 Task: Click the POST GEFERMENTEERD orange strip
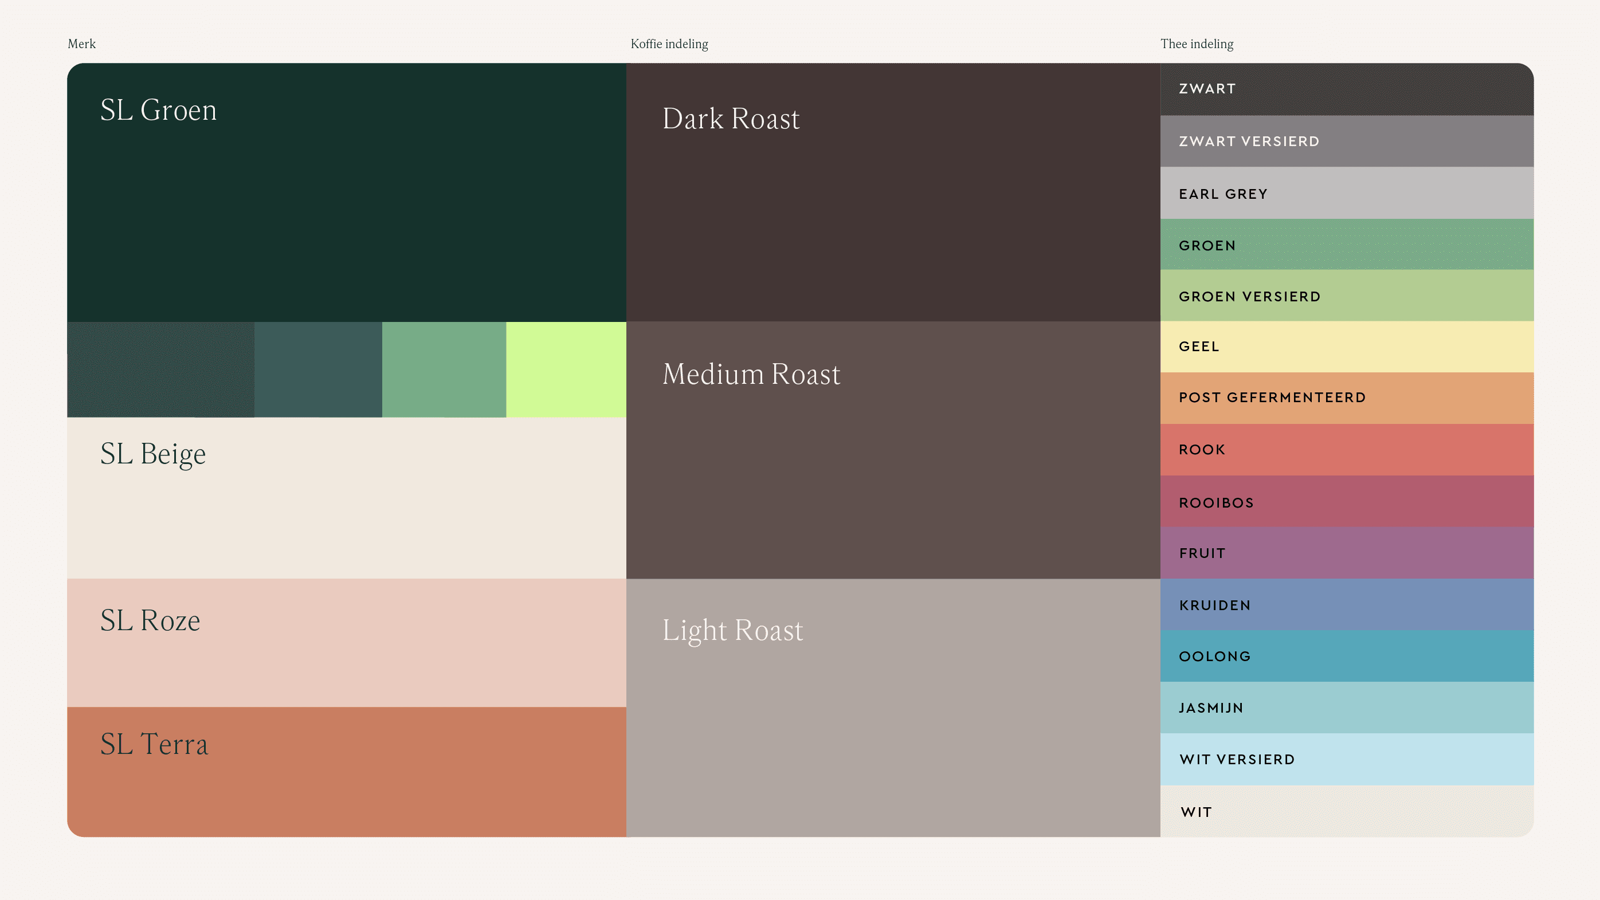(1346, 398)
